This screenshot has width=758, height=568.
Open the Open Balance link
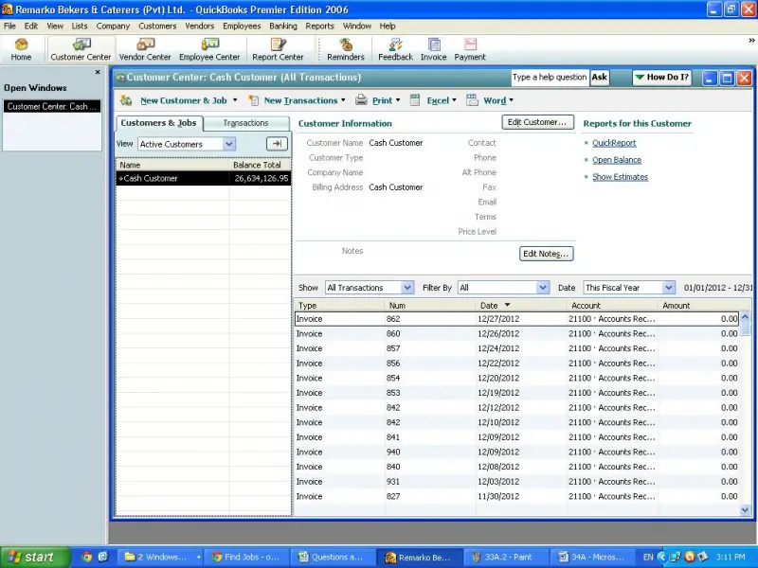pos(617,160)
